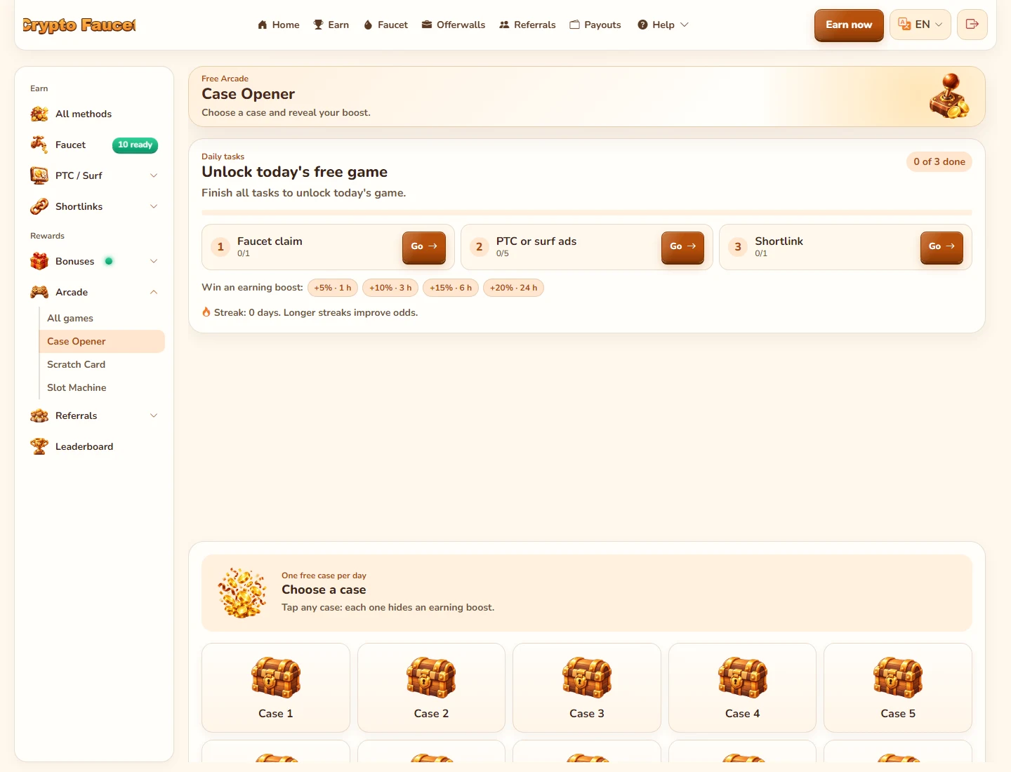Open the Faucet top navigation link
Viewport: 1011px width, 772px height.
click(385, 25)
